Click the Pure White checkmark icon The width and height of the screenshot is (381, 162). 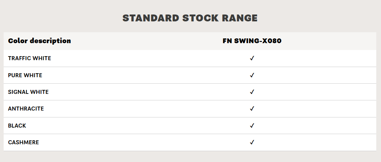point(252,75)
